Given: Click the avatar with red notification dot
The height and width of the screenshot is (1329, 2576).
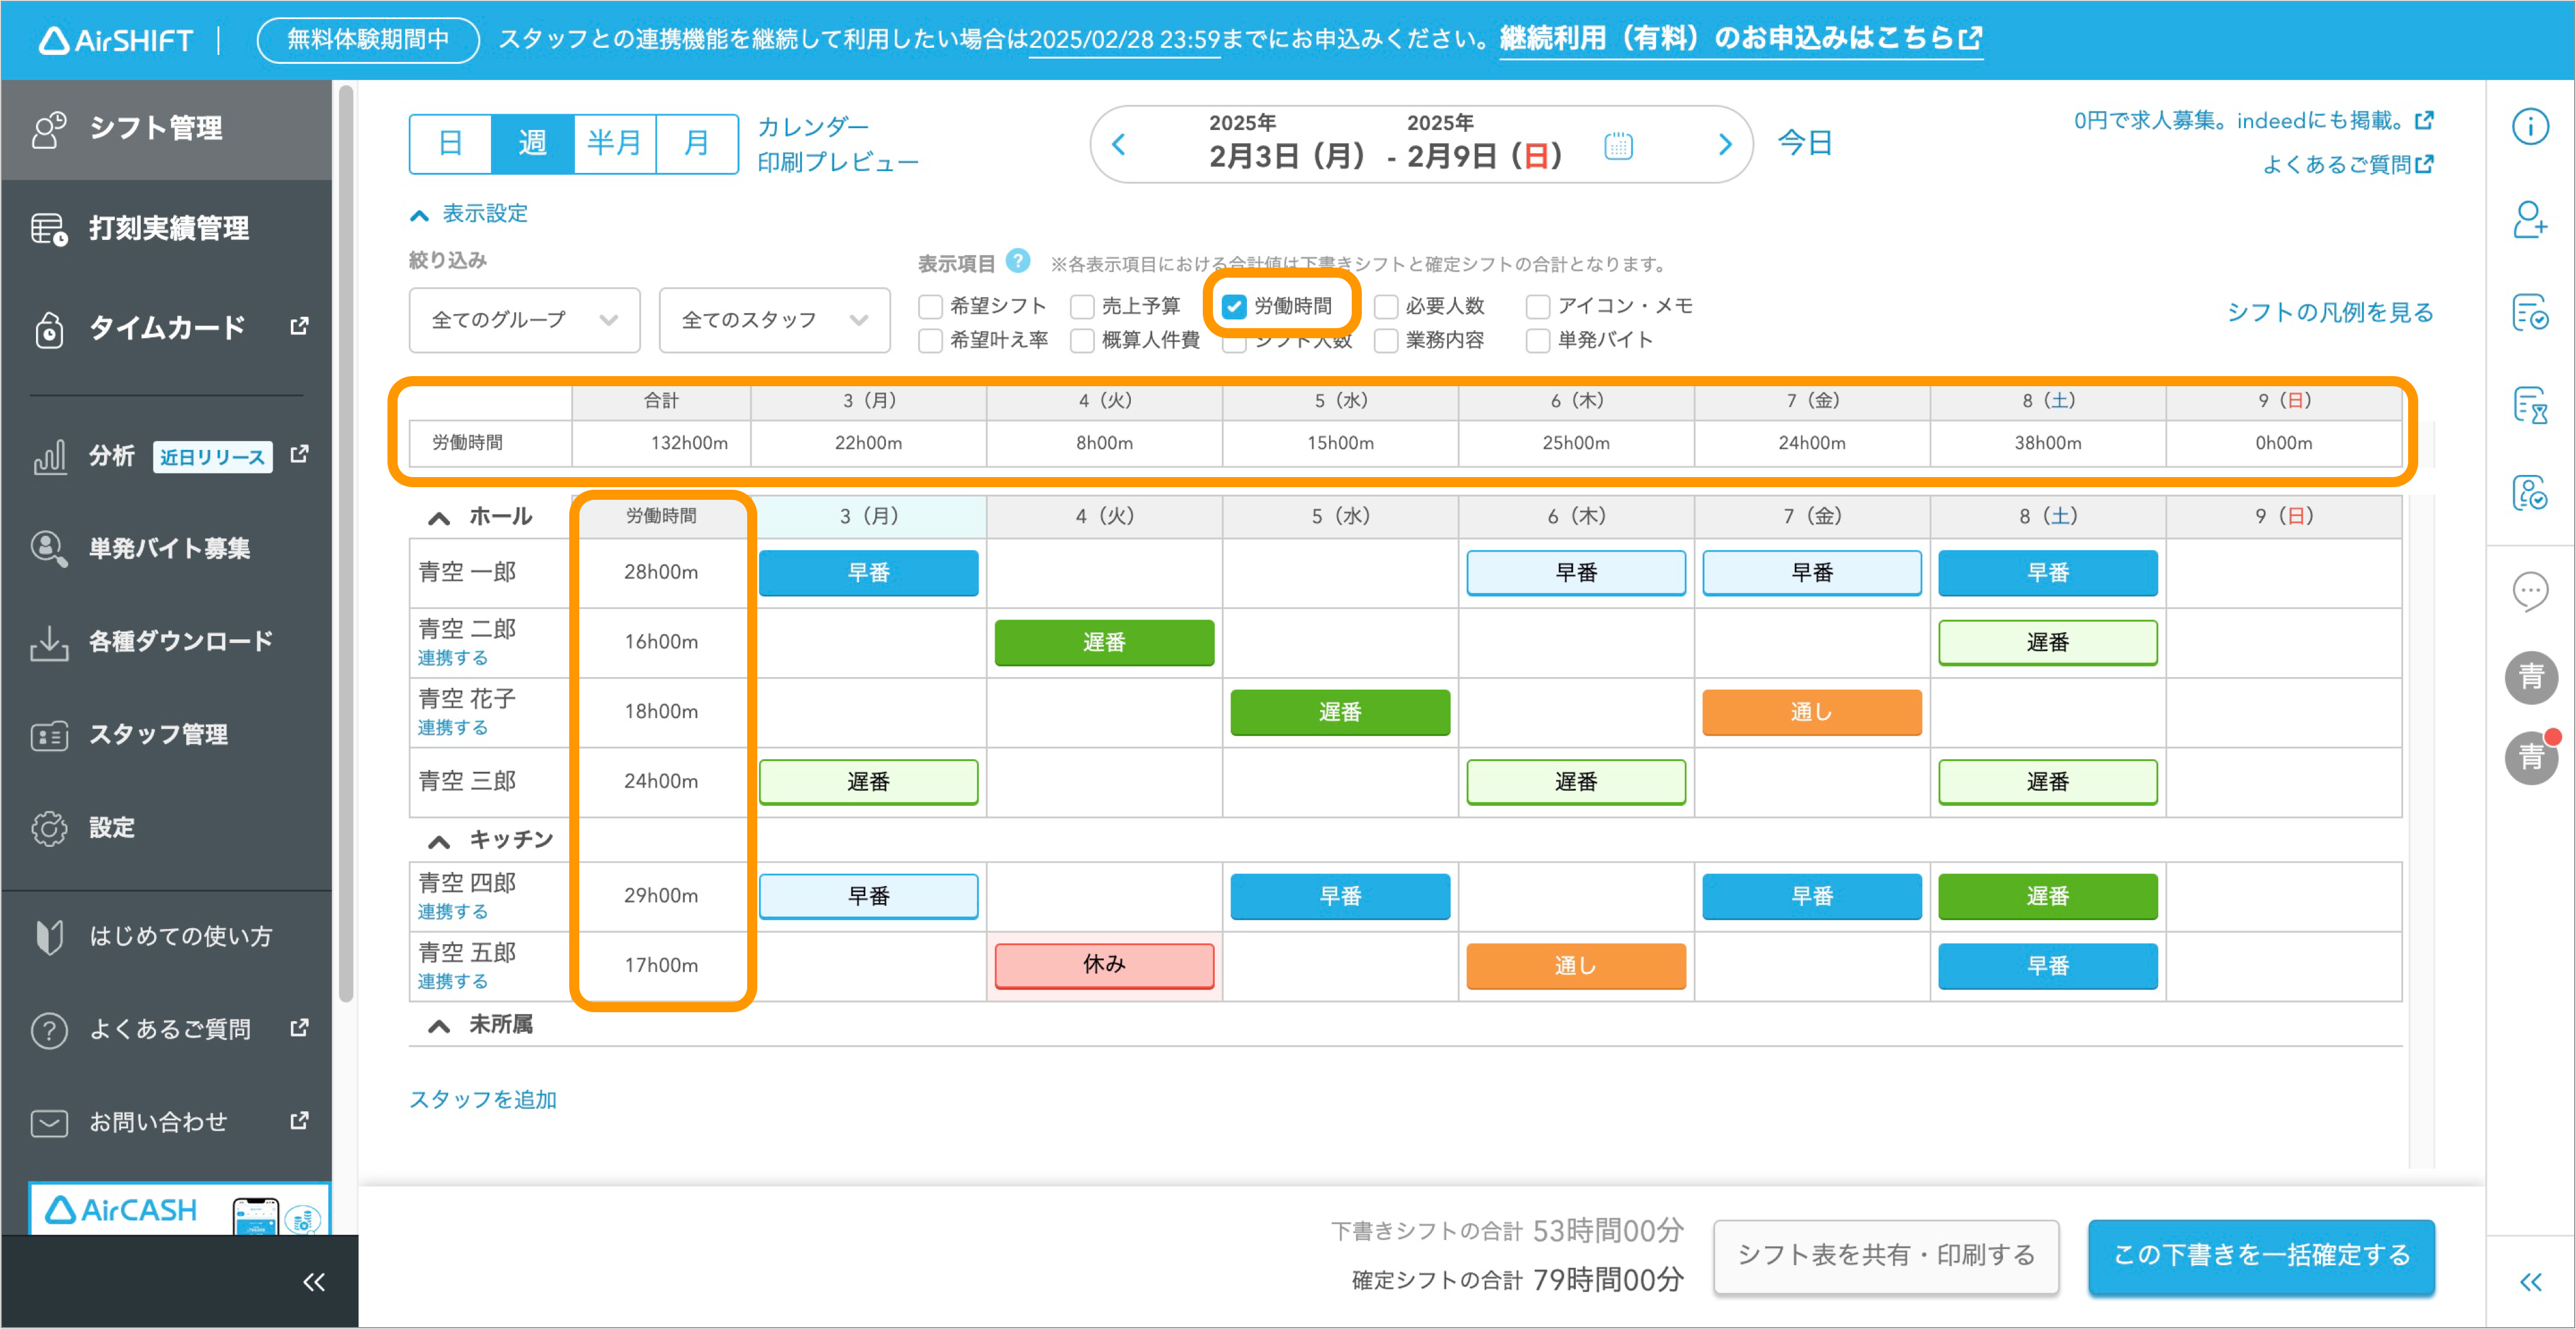Looking at the screenshot, I should pyautogui.click(x=2531, y=757).
